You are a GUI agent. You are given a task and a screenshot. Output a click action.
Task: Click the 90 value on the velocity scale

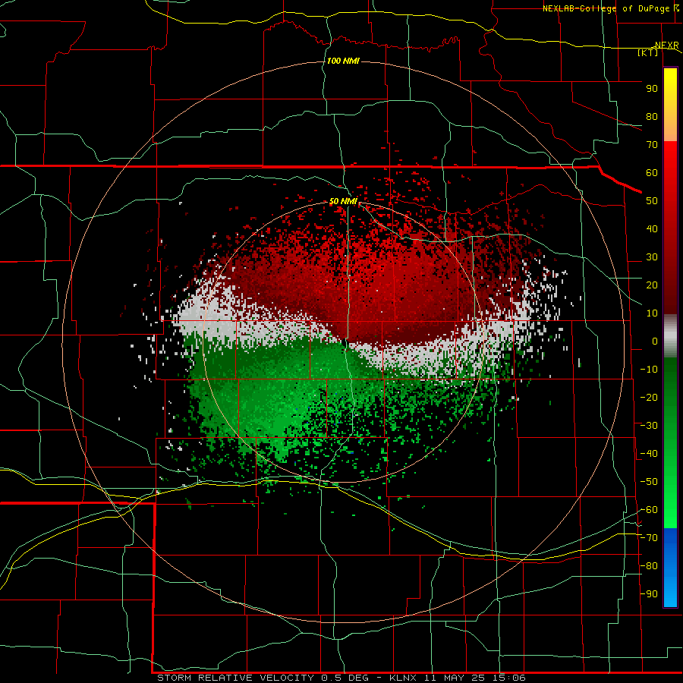tap(652, 89)
